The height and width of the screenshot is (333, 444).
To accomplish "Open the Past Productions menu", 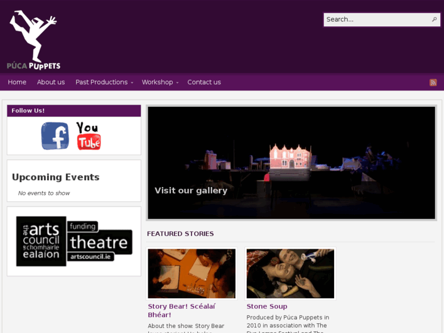I will point(101,82).
